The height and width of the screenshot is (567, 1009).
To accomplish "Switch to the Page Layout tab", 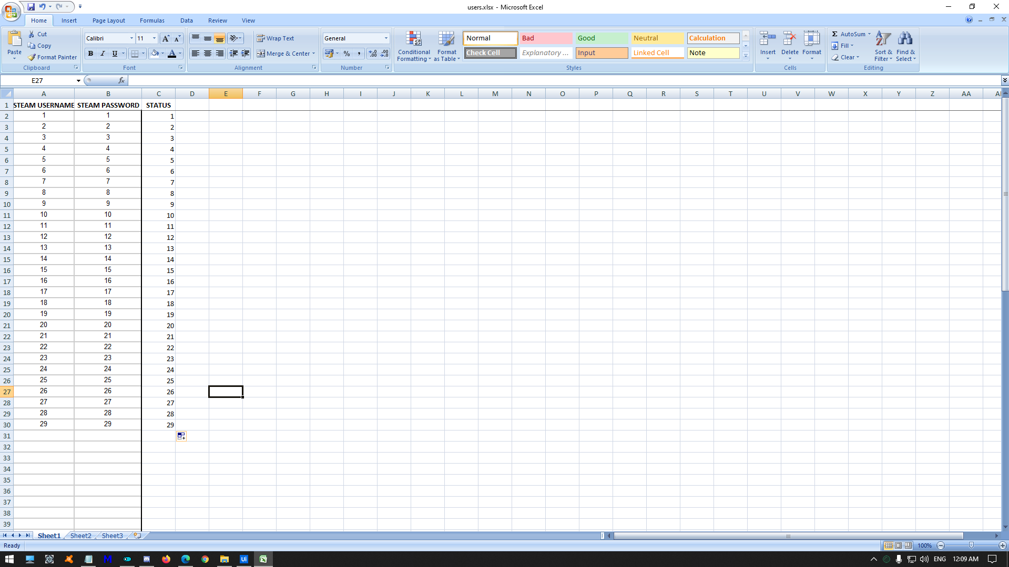I will (x=109, y=20).
